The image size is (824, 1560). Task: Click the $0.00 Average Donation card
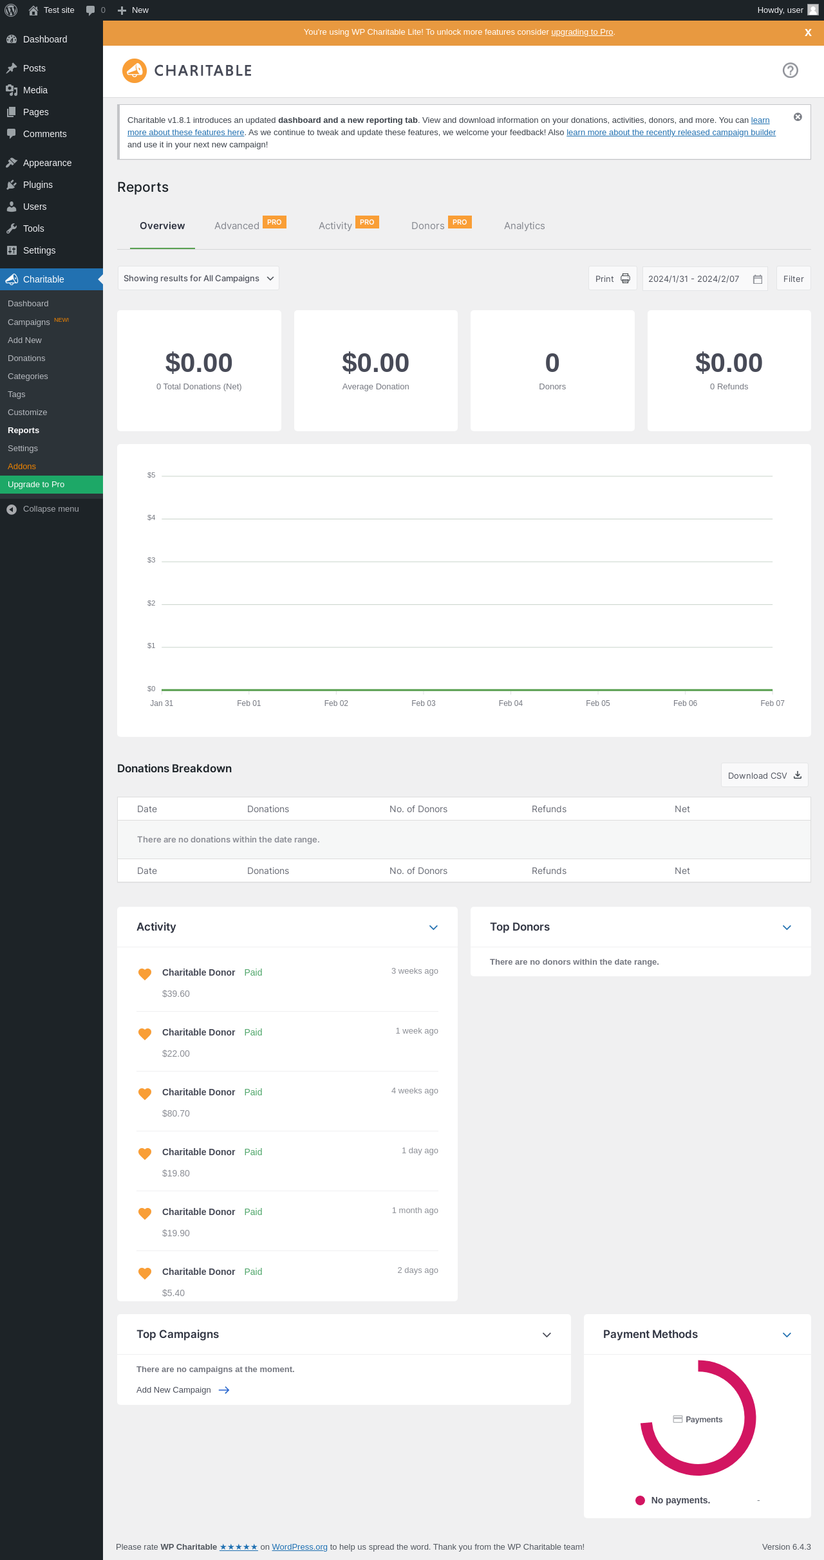click(376, 371)
